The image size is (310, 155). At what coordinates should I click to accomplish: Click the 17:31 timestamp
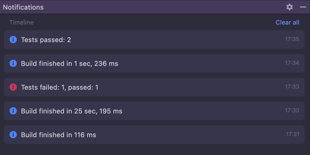click(x=292, y=134)
